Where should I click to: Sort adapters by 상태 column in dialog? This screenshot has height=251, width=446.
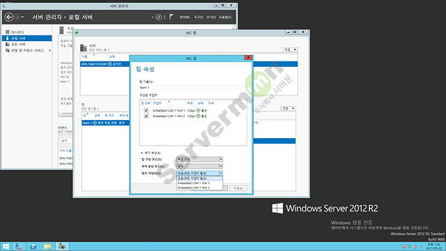pyautogui.click(x=201, y=103)
